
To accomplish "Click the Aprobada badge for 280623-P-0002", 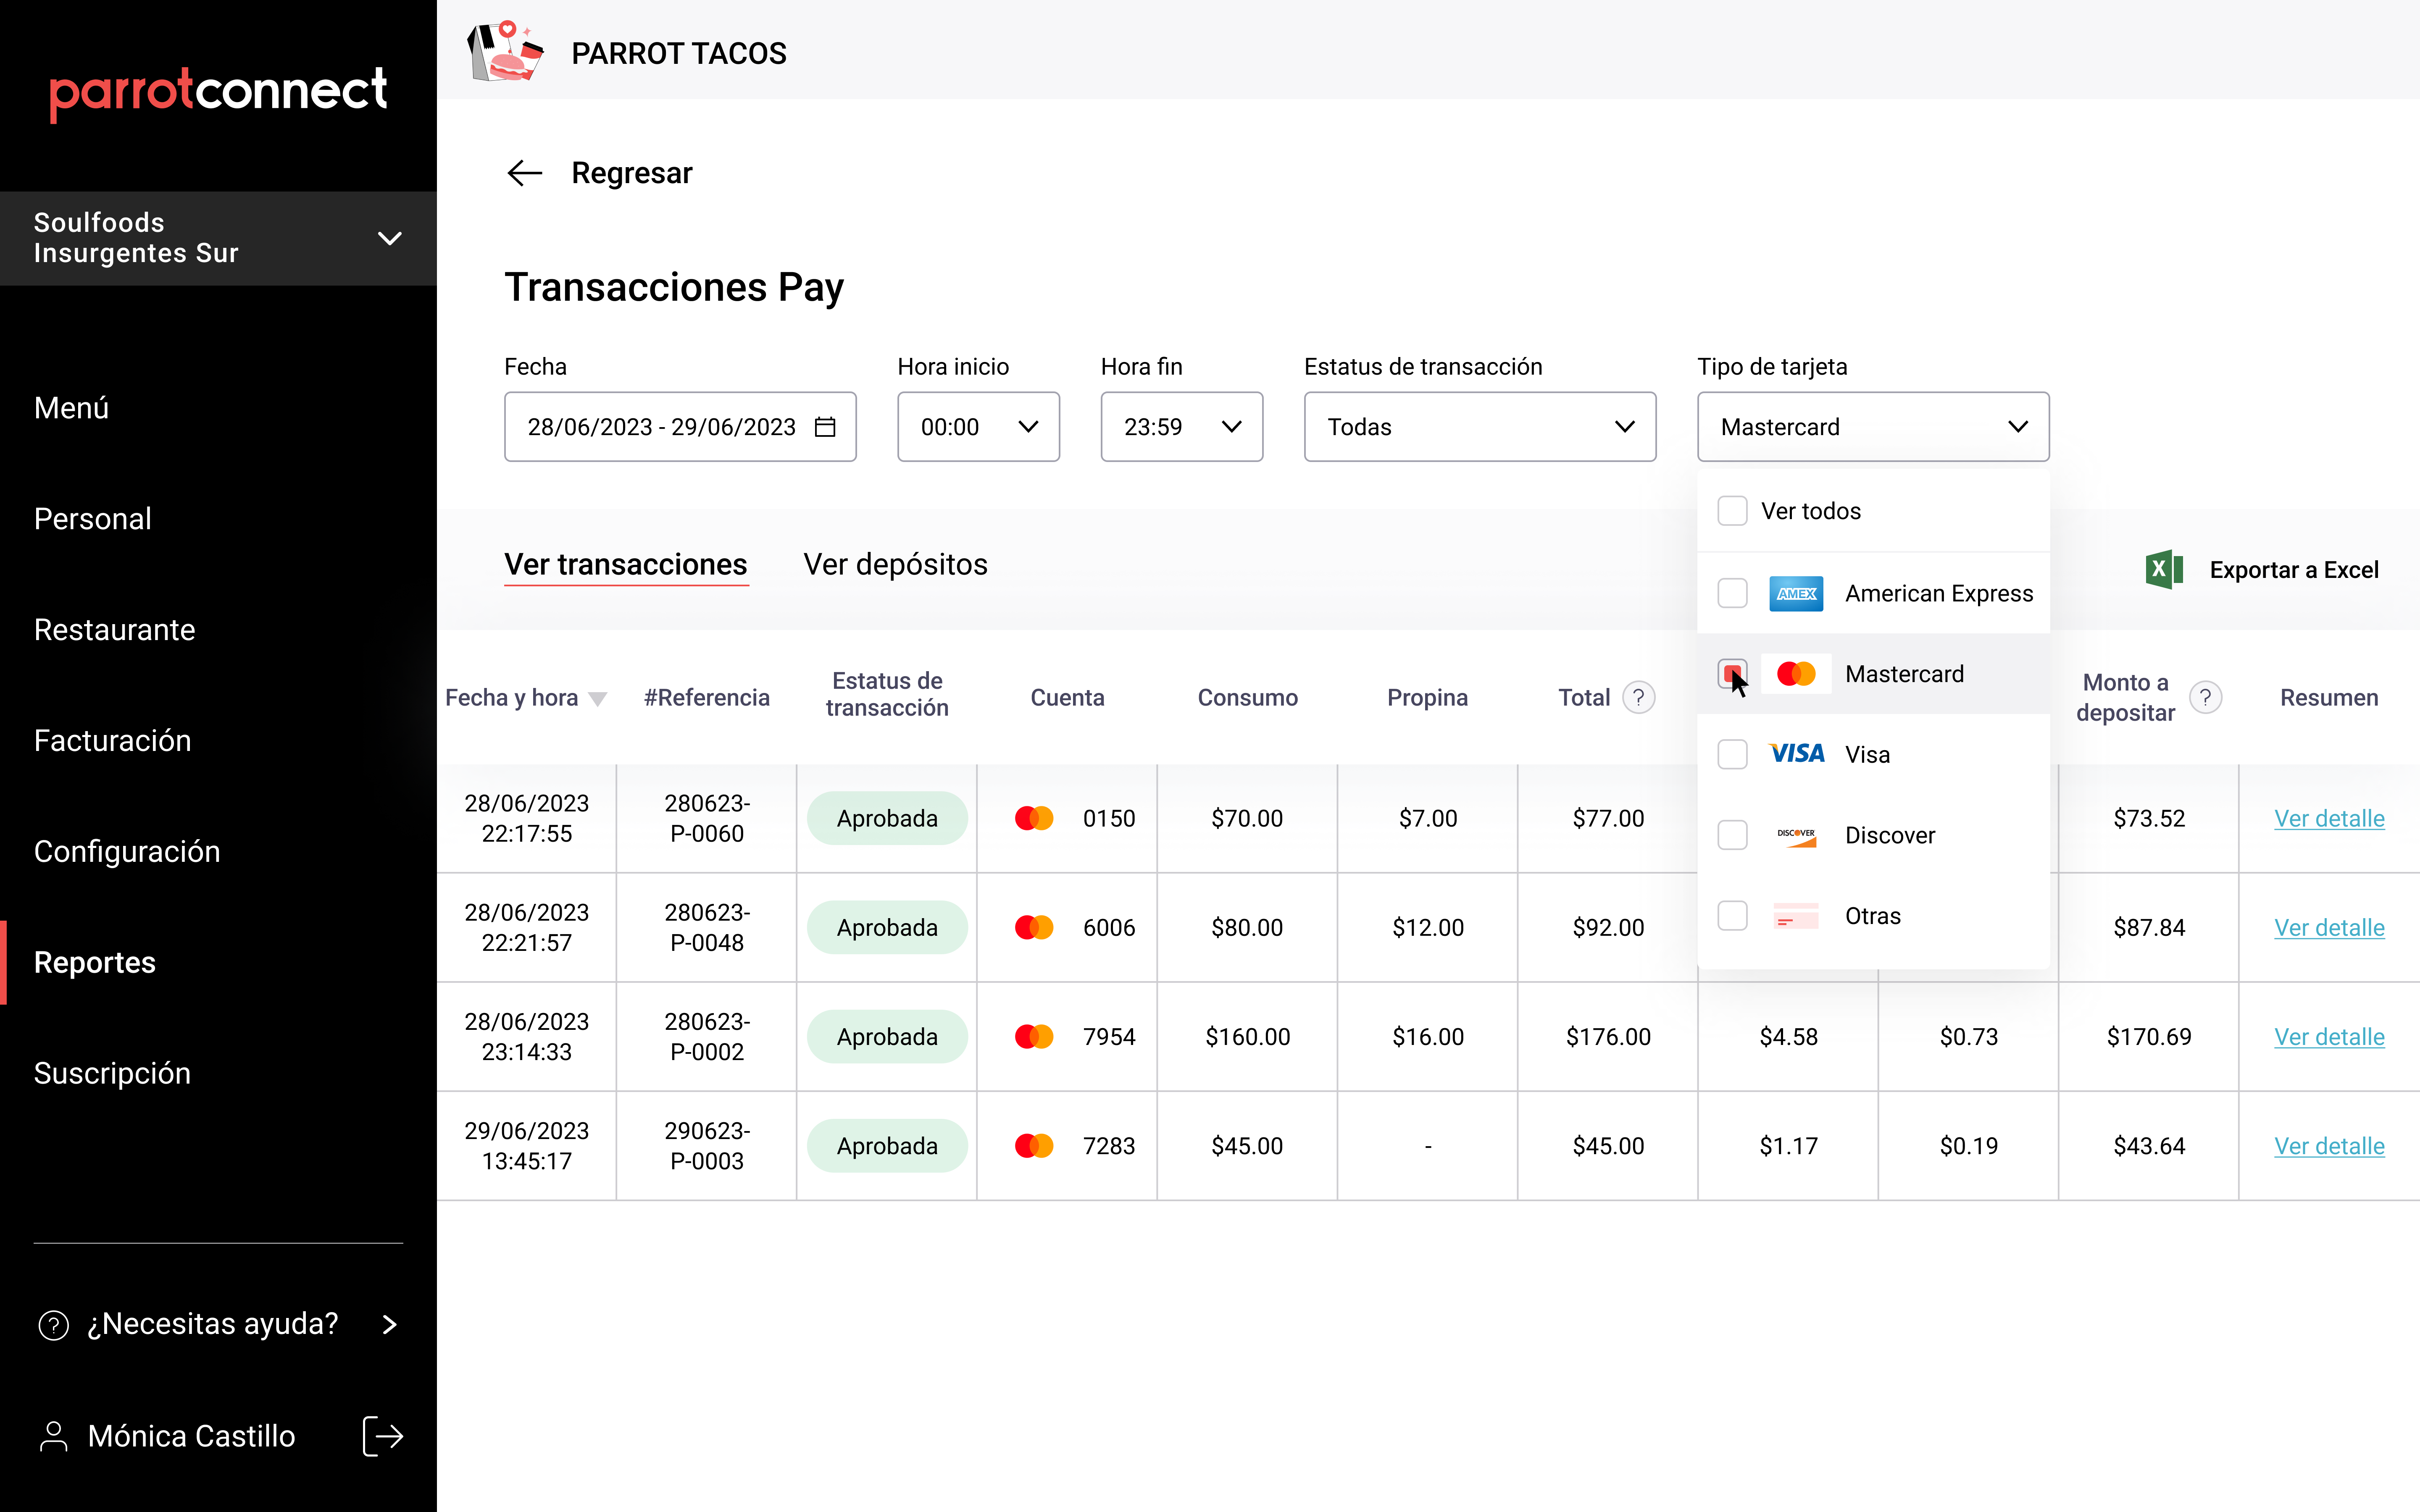I will click(887, 1036).
